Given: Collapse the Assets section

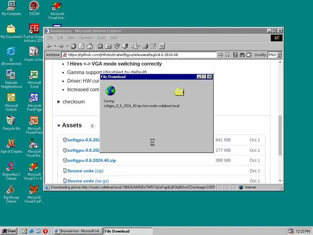Looking at the screenshot, I should click(x=59, y=126).
